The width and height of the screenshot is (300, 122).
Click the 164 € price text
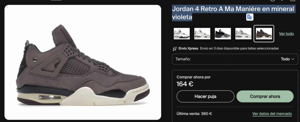[x=185, y=84]
